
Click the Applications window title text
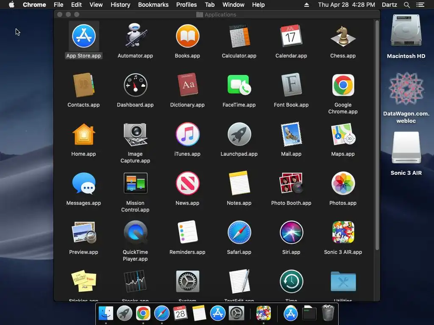click(220, 15)
